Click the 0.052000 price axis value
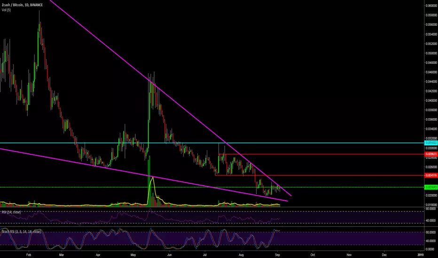Screen dimensions: 438x258 (x=431, y=44)
